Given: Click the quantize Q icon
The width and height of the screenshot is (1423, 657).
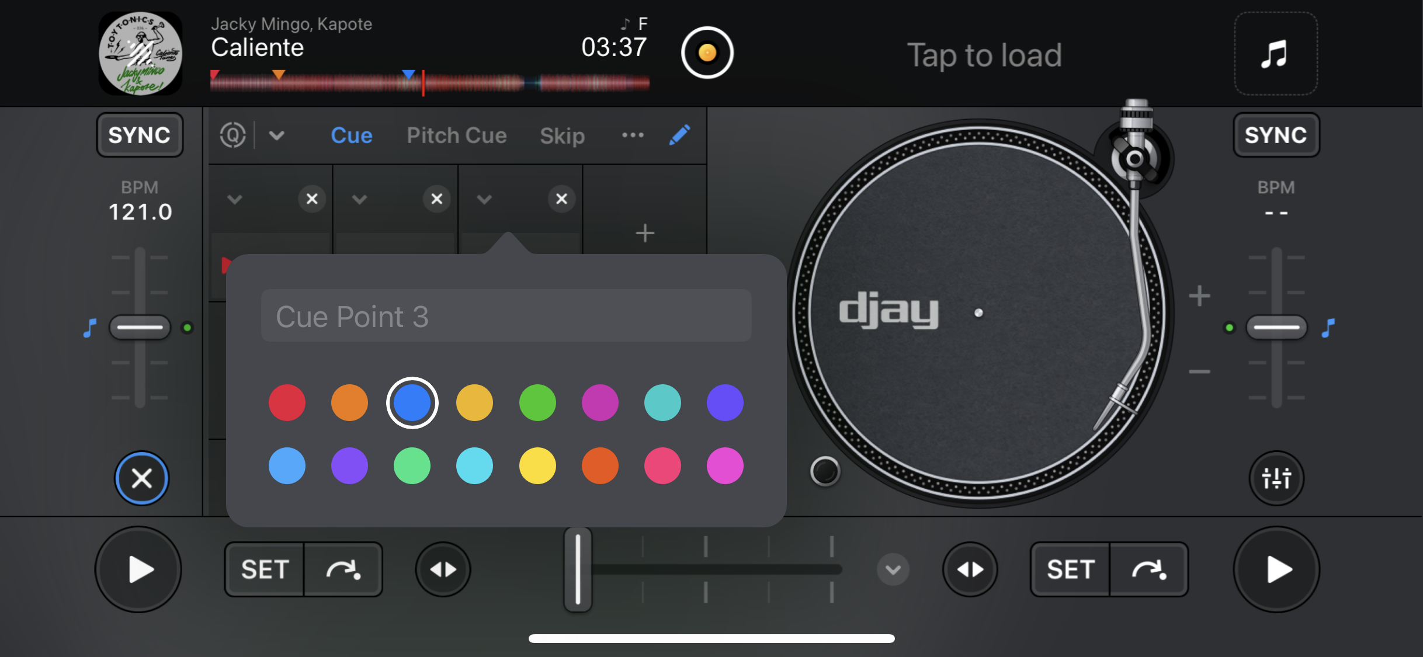Looking at the screenshot, I should pos(232,135).
